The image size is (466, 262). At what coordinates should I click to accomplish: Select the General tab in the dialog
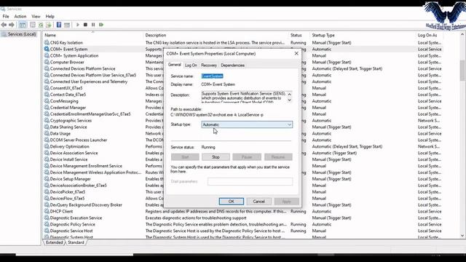click(x=175, y=65)
